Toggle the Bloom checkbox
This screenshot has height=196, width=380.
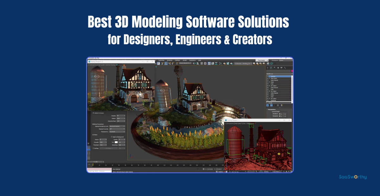[x=93, y=135]
